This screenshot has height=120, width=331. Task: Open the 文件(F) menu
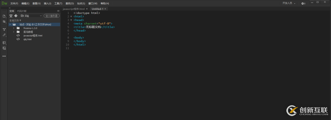[14, 4]
